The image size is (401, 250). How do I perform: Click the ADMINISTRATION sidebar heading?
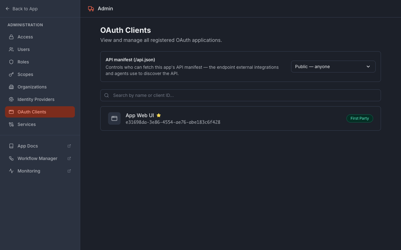[25, 25]
